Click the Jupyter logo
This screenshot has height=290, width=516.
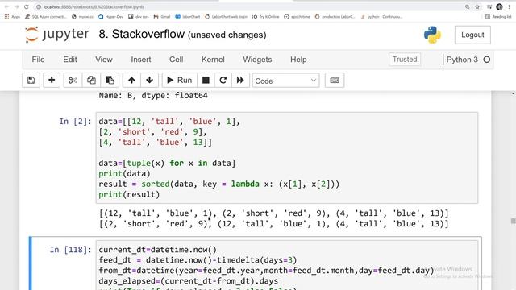(x=57, y=34)
